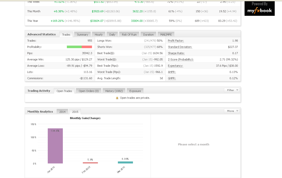Click the Standard Deviation term link
The width and height of the screenshot is (282, 178).
(x=180, y=47)
